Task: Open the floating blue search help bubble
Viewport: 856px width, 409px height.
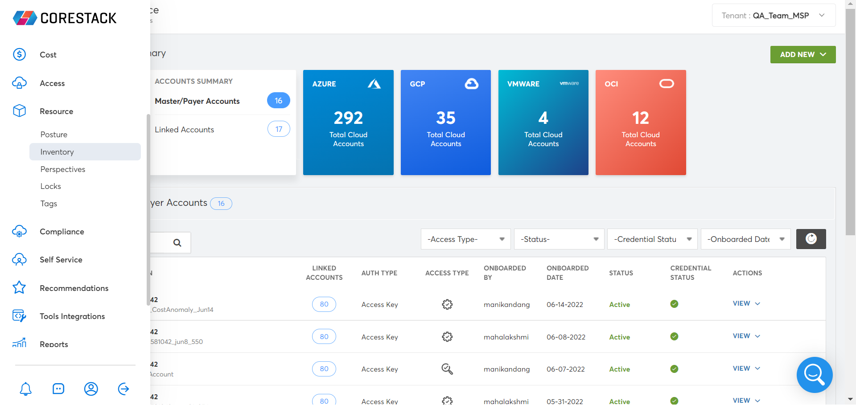Action: (814, 375)
